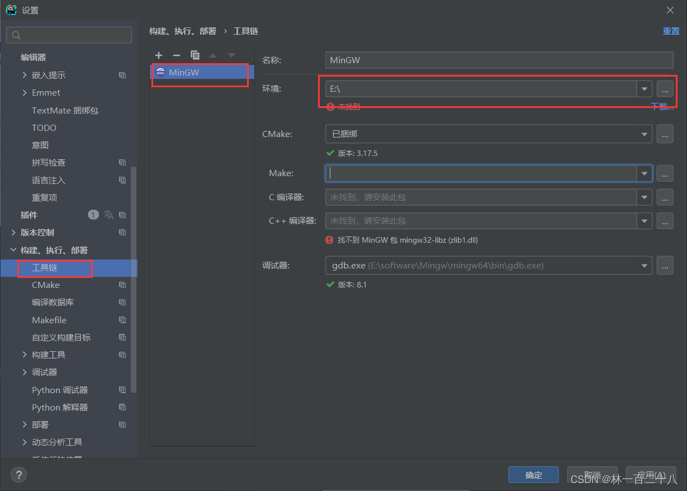Browse for CMake executable with ... button
The height and width of the screenshot is (491, 687).
click(x=665, y=134)
